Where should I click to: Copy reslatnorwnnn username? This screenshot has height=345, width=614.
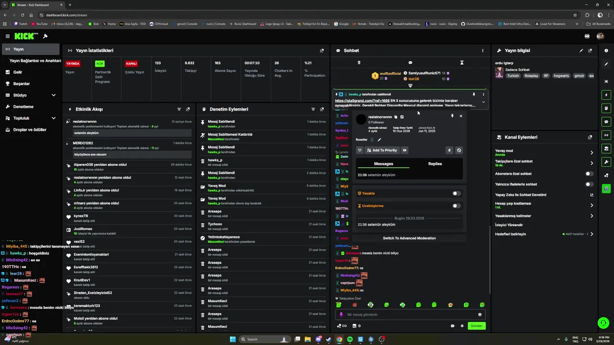pyautogui.click(x=396, y=117)
